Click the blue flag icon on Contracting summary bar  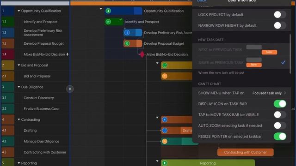pyautogui.click(x=165, y=119)
